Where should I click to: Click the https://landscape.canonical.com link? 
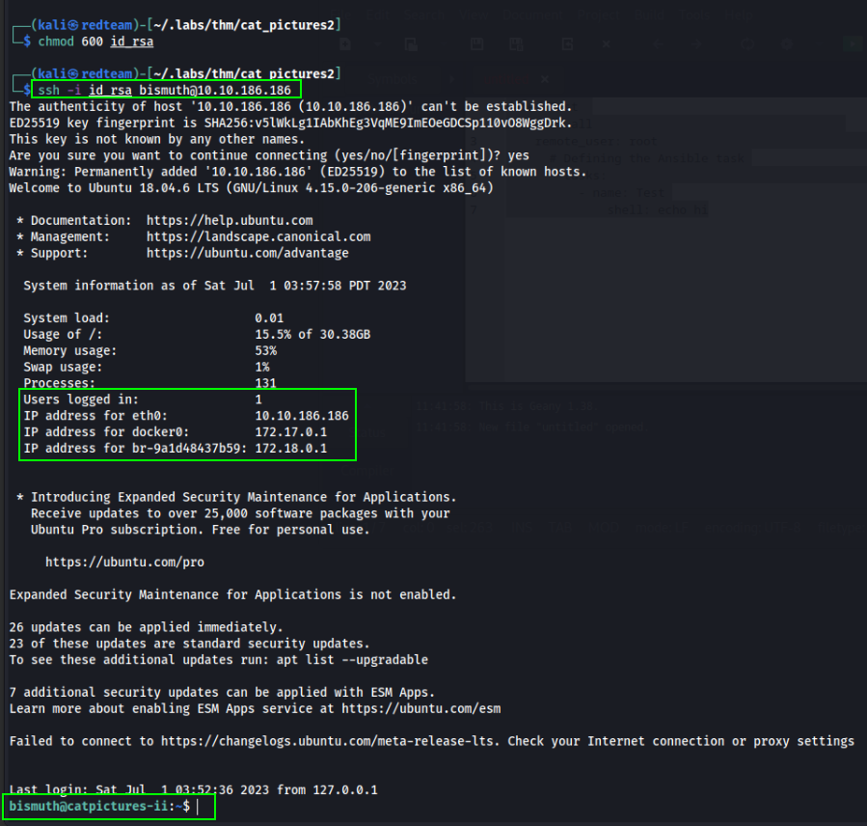point(258,236)
